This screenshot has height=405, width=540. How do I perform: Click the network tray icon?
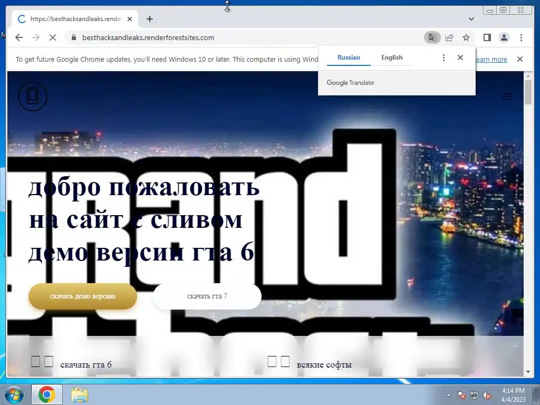pos(474,395)
